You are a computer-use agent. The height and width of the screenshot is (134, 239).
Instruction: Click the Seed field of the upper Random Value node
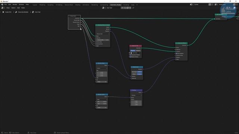pyautogui.click(x=102, y=82)
